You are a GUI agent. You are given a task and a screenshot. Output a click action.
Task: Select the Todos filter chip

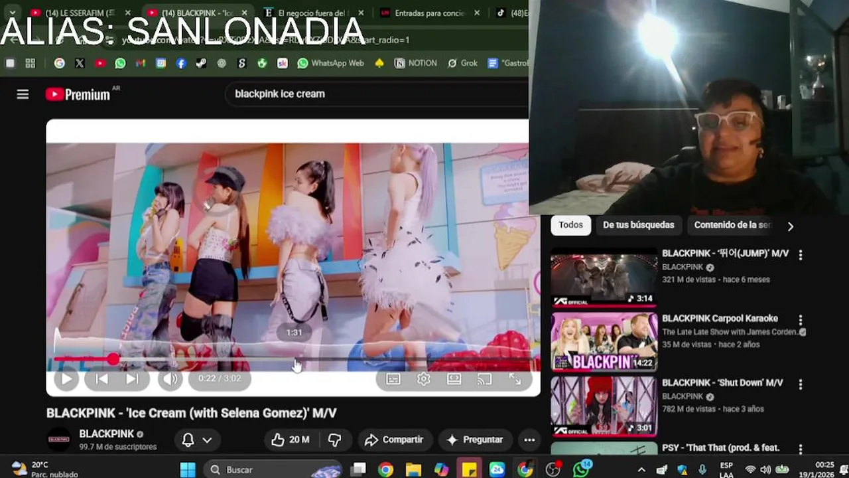[x=570, y=225]
